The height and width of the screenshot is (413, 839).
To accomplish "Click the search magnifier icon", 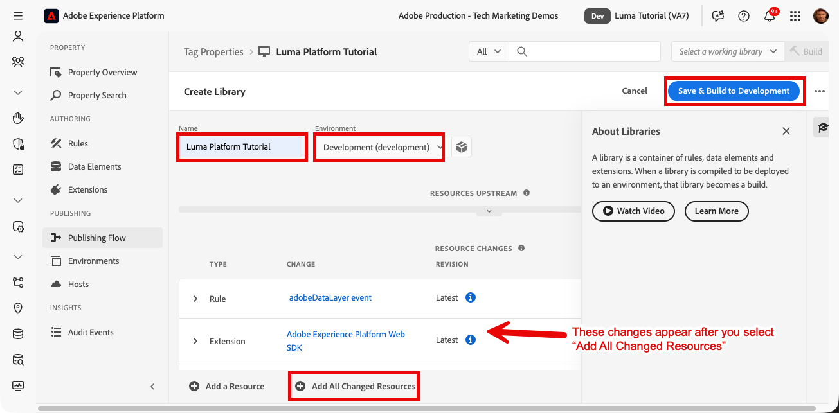I will (x=522, y=51).
